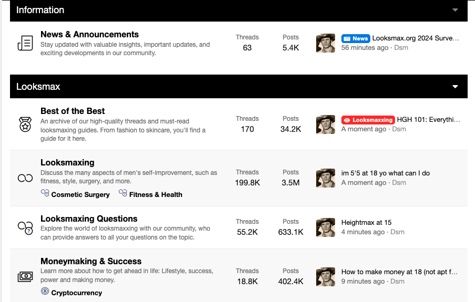Click the Moneymaking & Success cash icon

25,276
